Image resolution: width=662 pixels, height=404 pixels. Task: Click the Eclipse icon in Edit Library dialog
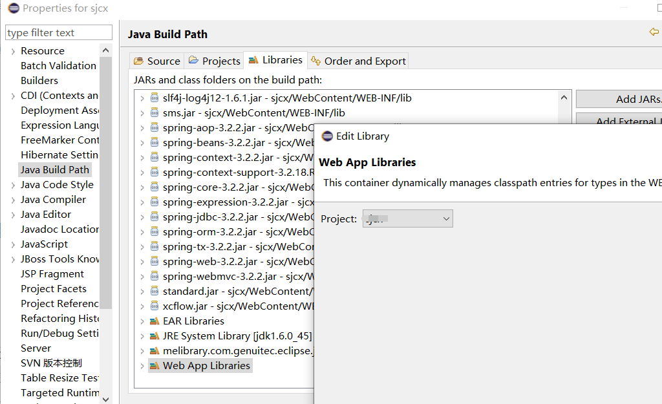point(327,136)
